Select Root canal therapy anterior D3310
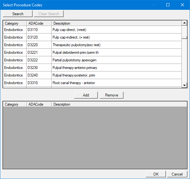 point(92,83)
